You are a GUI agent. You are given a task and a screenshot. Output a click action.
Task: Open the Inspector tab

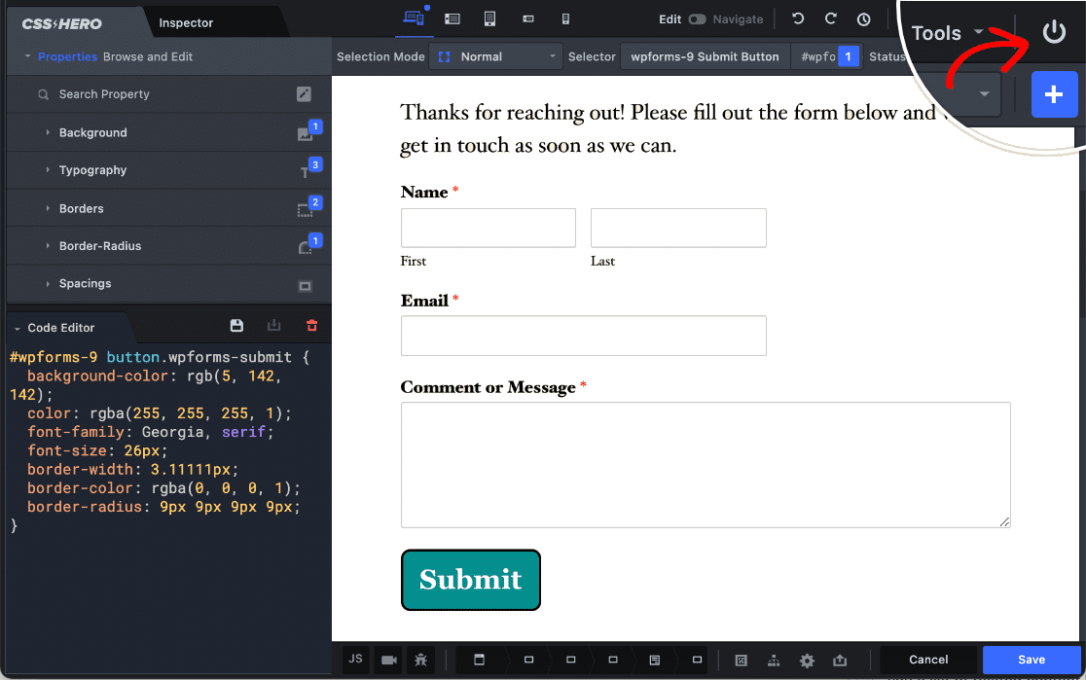[x=186, y=22]
